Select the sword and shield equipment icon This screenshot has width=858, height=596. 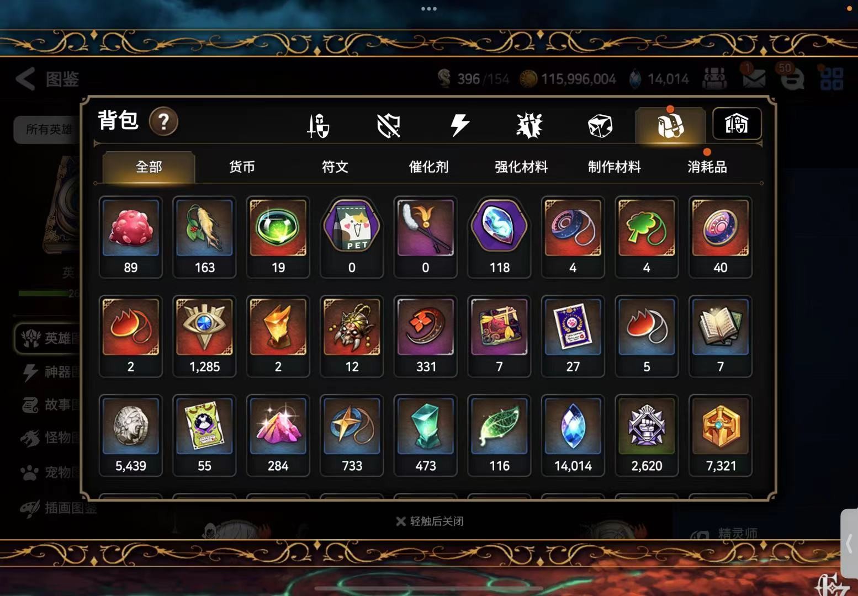pyautogui.click(x=318, y=125)
